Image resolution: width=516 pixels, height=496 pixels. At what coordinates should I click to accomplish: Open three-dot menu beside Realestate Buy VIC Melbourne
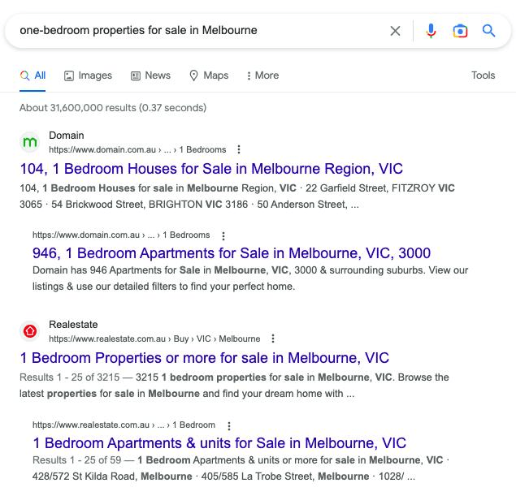coord(273,339)
